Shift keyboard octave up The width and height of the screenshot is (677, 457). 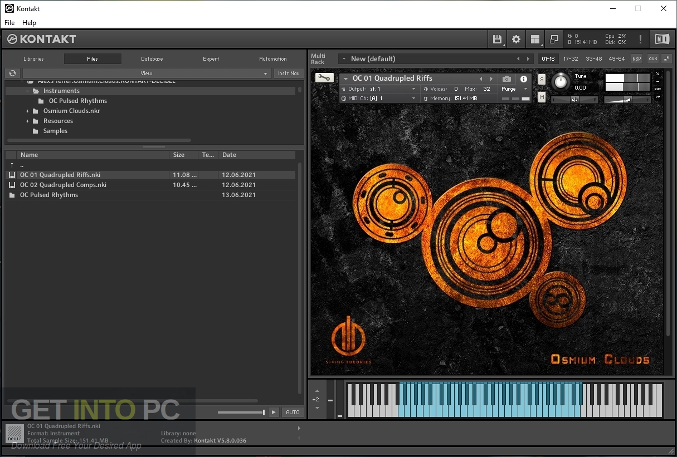click(317, 391)
